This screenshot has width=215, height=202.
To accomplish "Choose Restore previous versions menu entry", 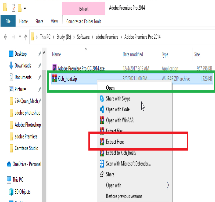I will coord(124,196).
